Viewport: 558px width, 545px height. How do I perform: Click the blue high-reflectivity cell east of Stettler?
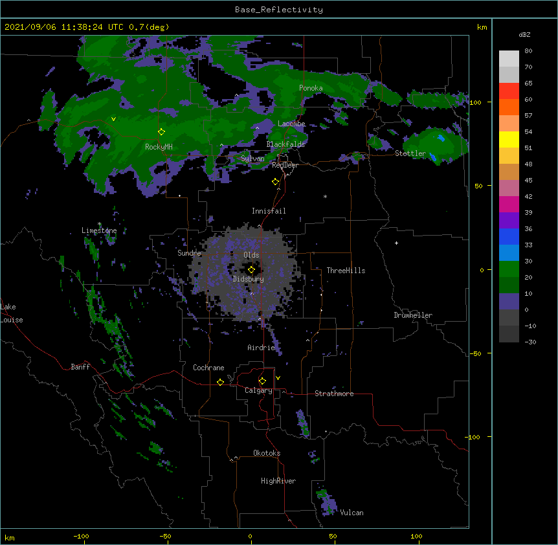click(x=441, y=138)
